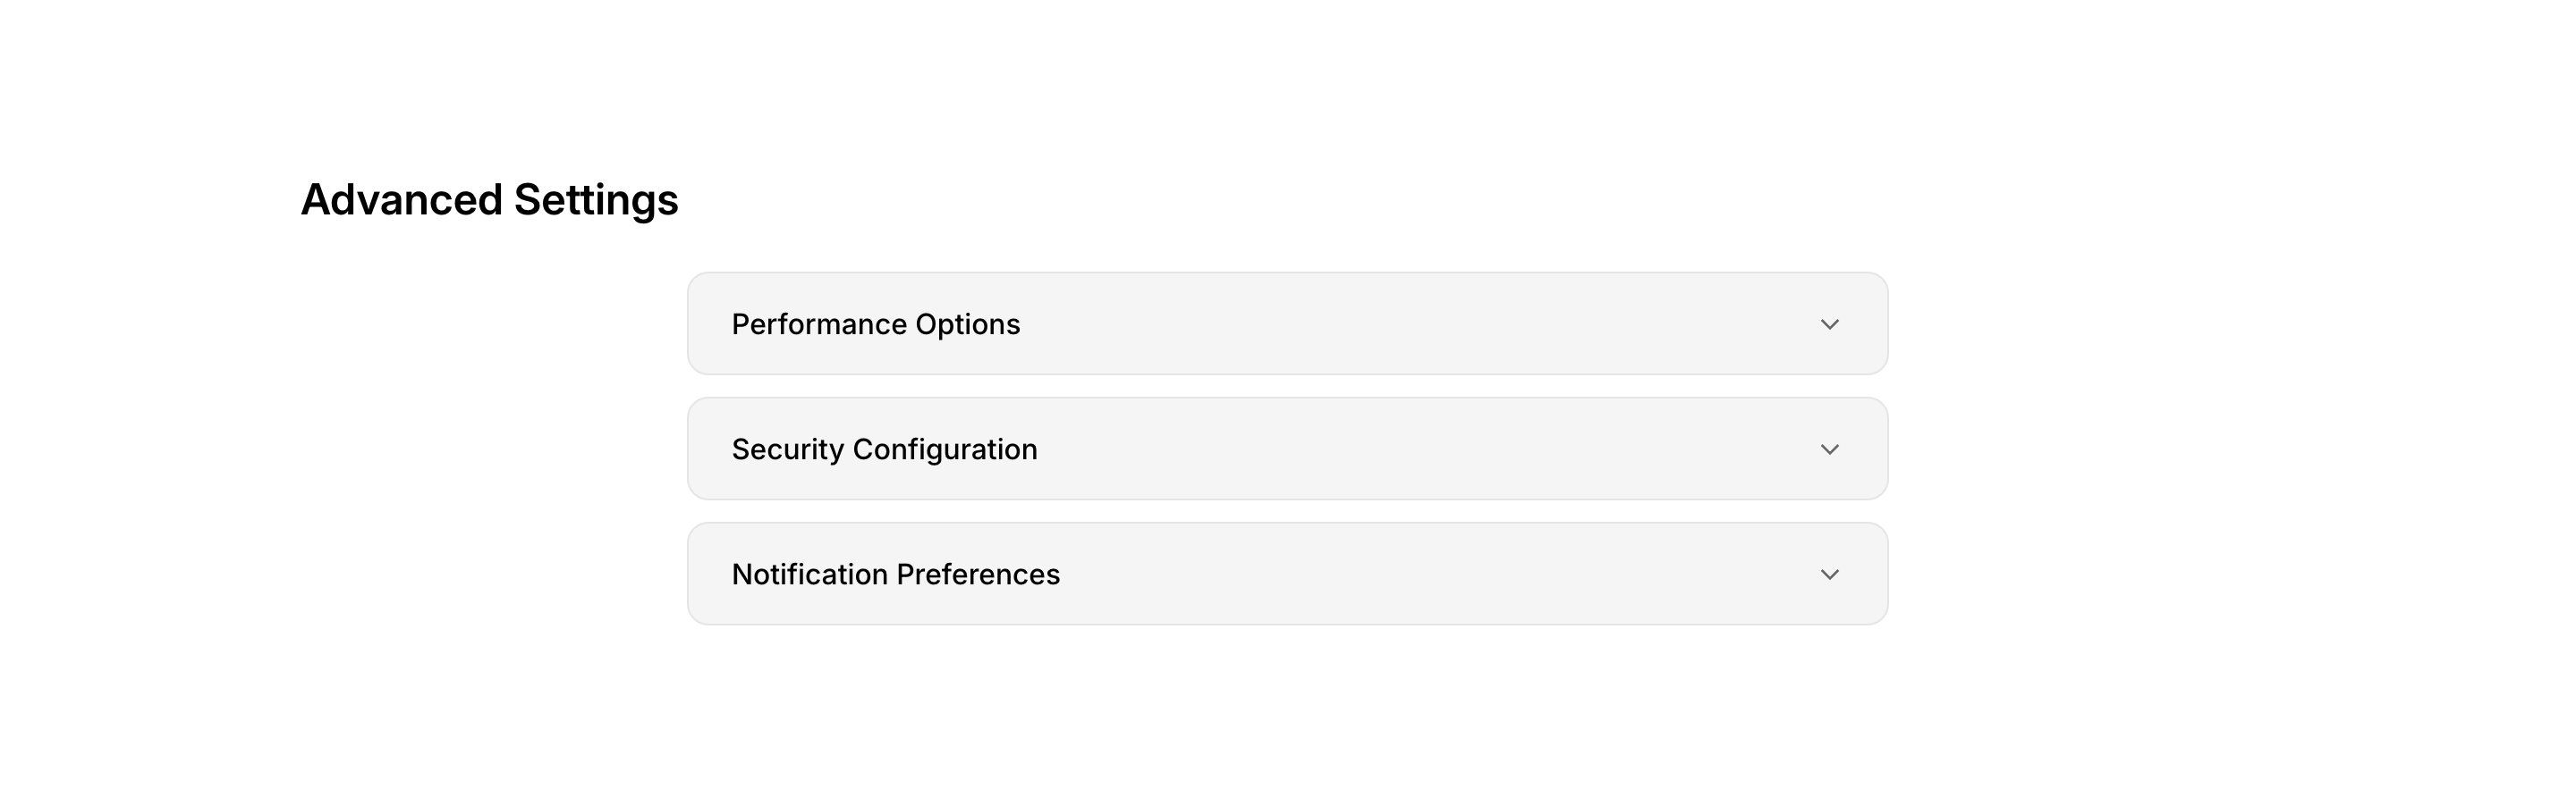This screenshot has width=2576, height=797.
Task: Click the chevron icon beside Security Configuration
Action: click(x=1829, y=449)
